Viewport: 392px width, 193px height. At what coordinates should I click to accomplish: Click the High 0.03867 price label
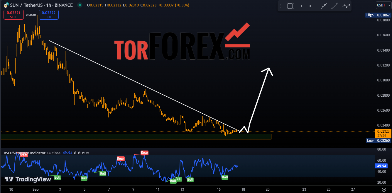coord(378,15)
